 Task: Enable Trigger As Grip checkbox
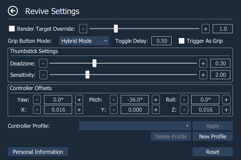[x=182, y=41]
